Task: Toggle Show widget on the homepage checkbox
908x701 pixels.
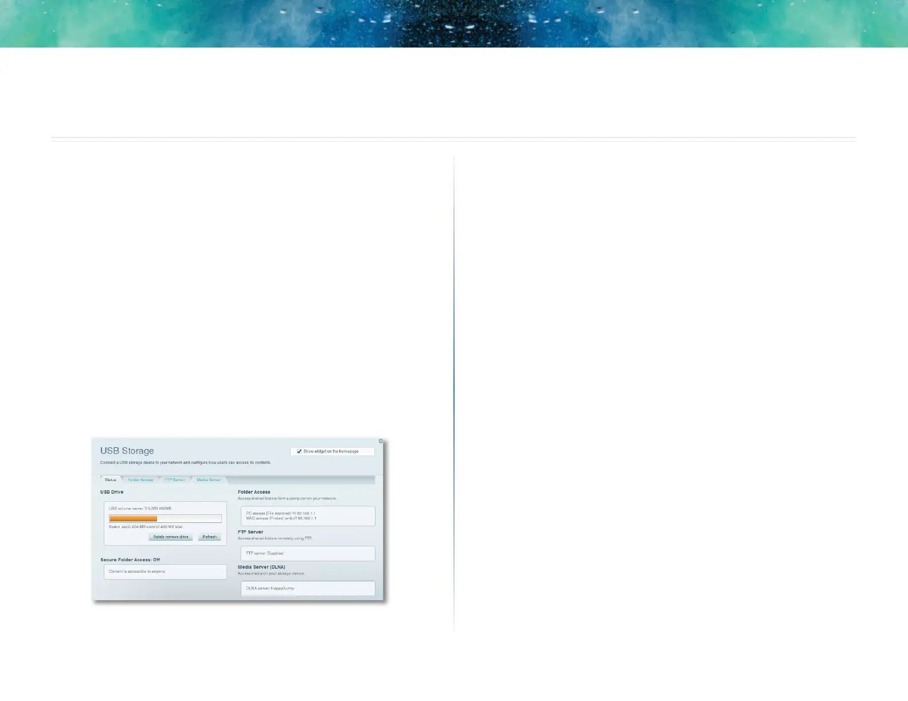Action: [299, 451]
